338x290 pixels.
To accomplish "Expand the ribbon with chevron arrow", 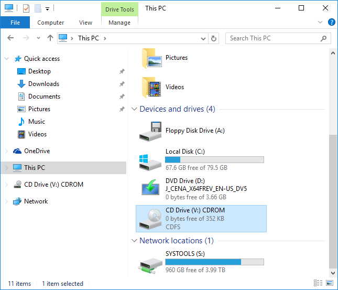I will pos(320,22).
